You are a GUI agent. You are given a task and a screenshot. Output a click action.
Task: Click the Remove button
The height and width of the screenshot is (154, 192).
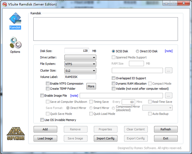click(x=76, y=129)
